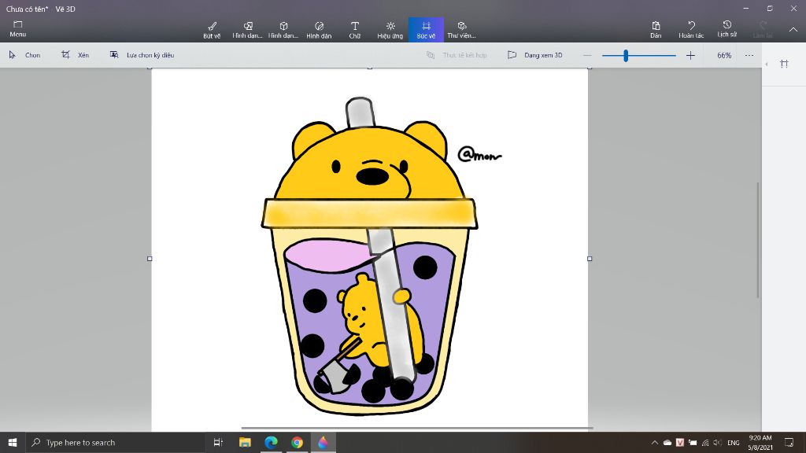806x453 pixels.
Task: Click the canvas icon in side panel
Action: tap(784, 64)
